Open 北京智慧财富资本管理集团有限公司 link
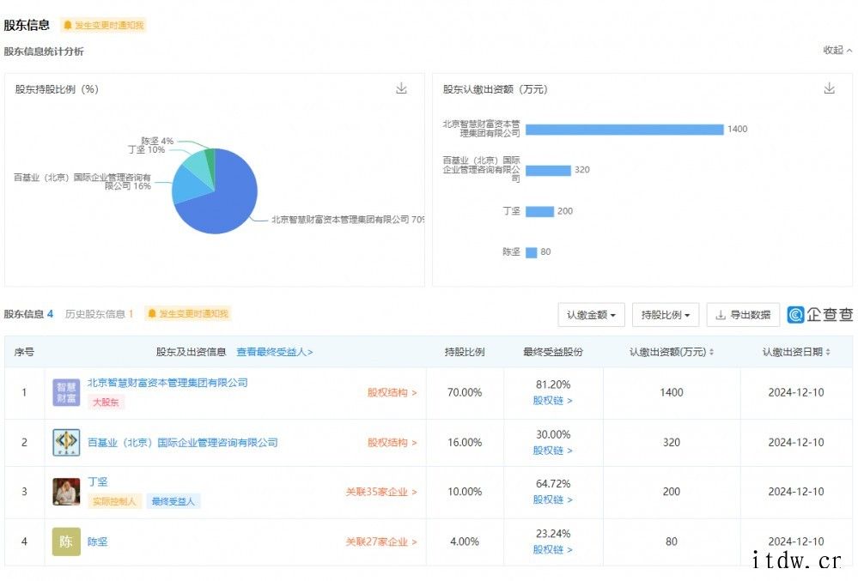The height and width of the screenshot is (581, 858). coord(167,383)
